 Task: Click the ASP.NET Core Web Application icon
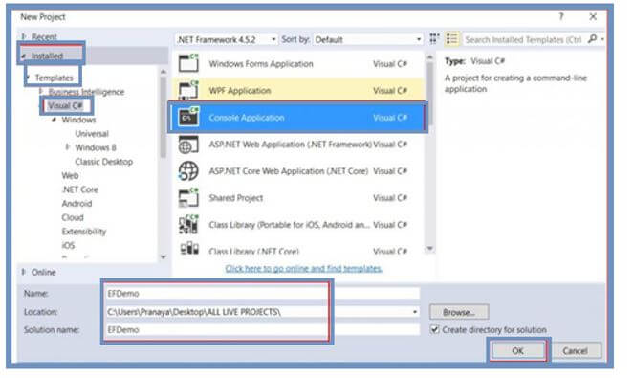click(188, 171)
